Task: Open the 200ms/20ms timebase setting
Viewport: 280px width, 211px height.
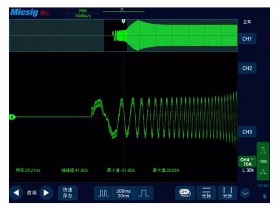Action: (x=123, y=193)
